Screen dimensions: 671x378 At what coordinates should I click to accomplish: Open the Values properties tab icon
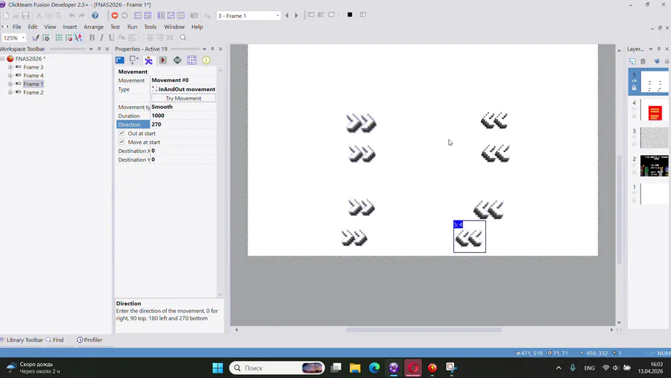point(177,60)
